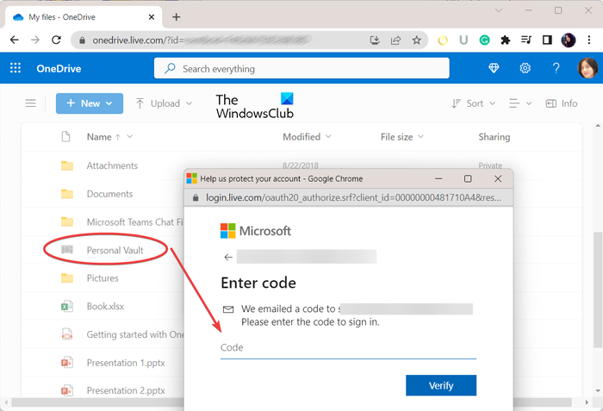Viewport: 603px width, 411px height.
Task: Click the Code input field
Action: [x=348, y=348]
